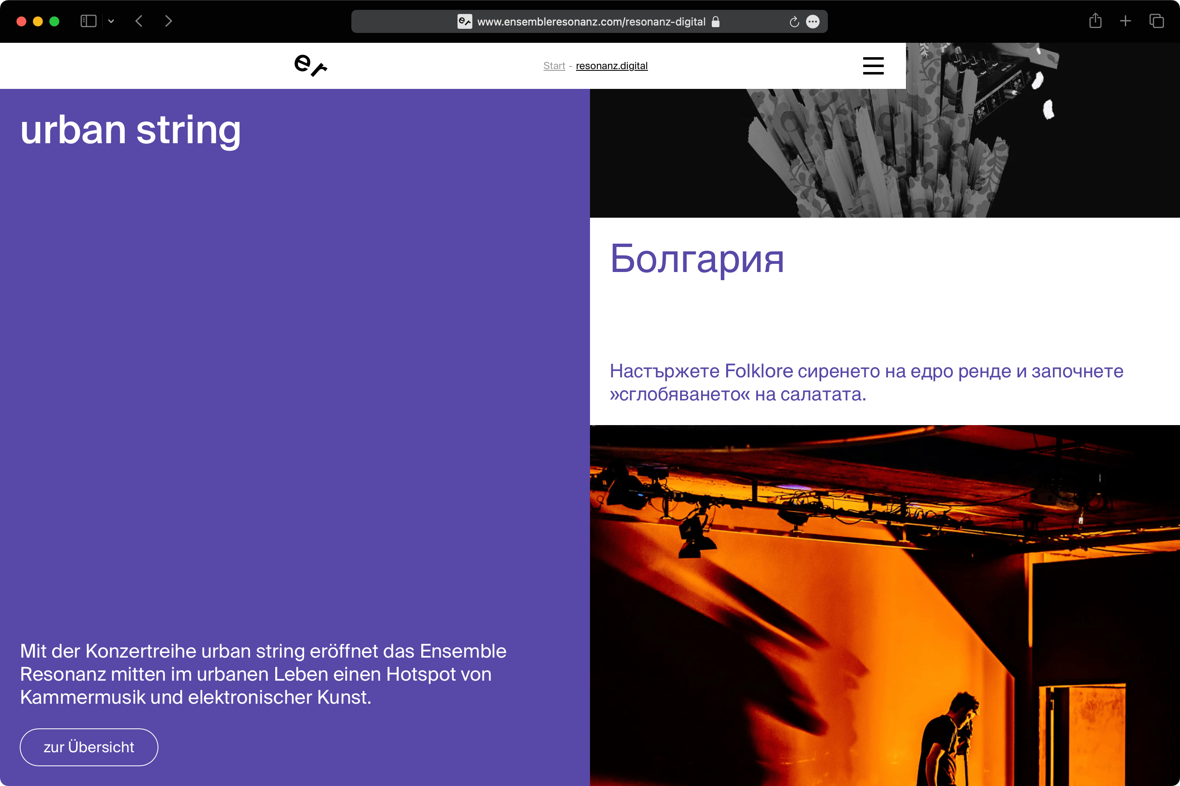The height and width of the screenshot is (786, 1180).
Task: Show the tab overview
Action: (1157, 21)
